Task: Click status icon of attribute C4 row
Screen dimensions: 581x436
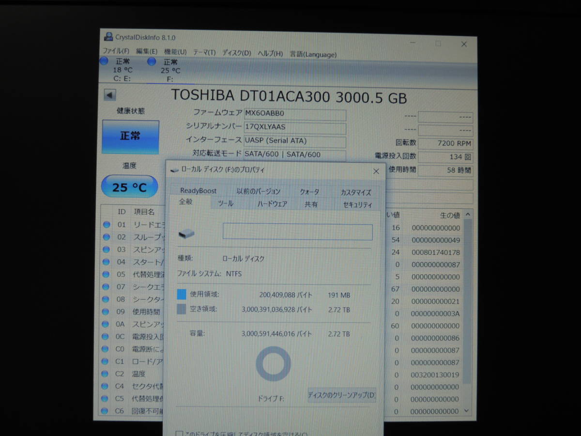Action: coord(105,386)
